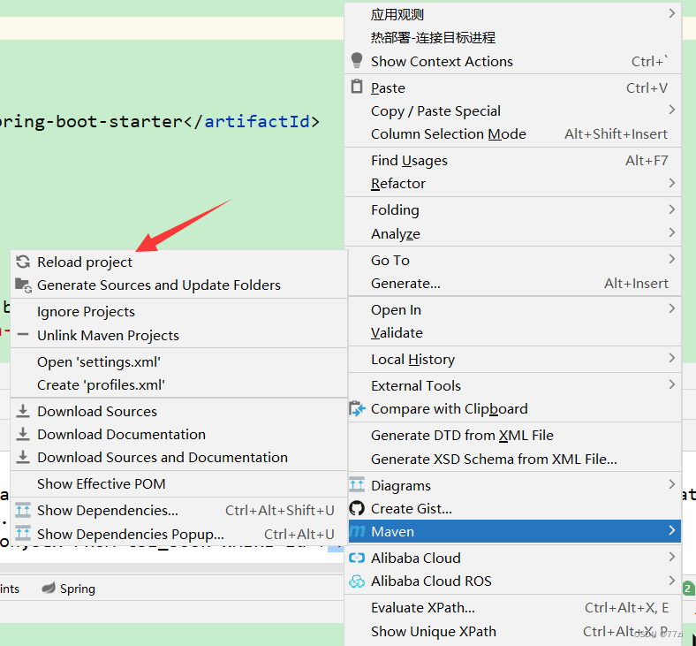Click the Compare with Clipboard icon
The height and width of the screenshot is (646, 696).
tap(357, 409)
